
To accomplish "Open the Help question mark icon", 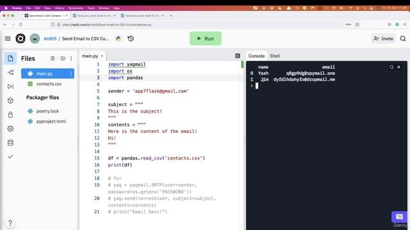I will tap(10, 223).
